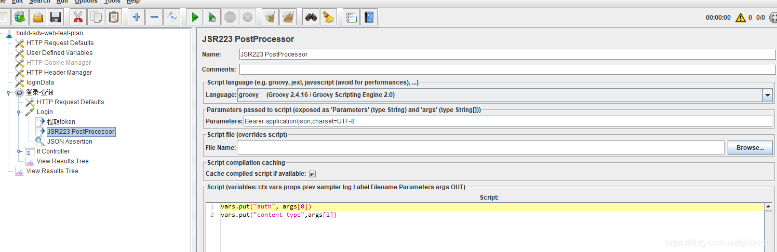This screenshot has height=252, width=777.
Task: Click the 00:00:00 elapsed time display
Action: (718, 18)
